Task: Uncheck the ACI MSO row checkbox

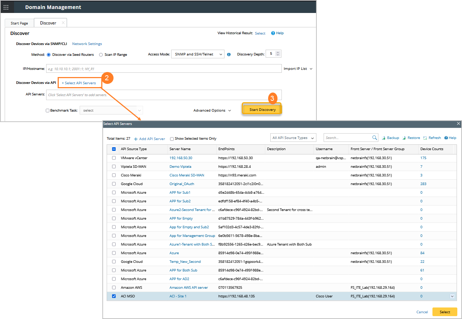Action: point(114,296)
